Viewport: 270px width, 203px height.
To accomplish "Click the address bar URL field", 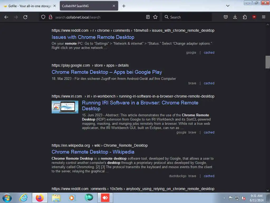I will [100, 17].
